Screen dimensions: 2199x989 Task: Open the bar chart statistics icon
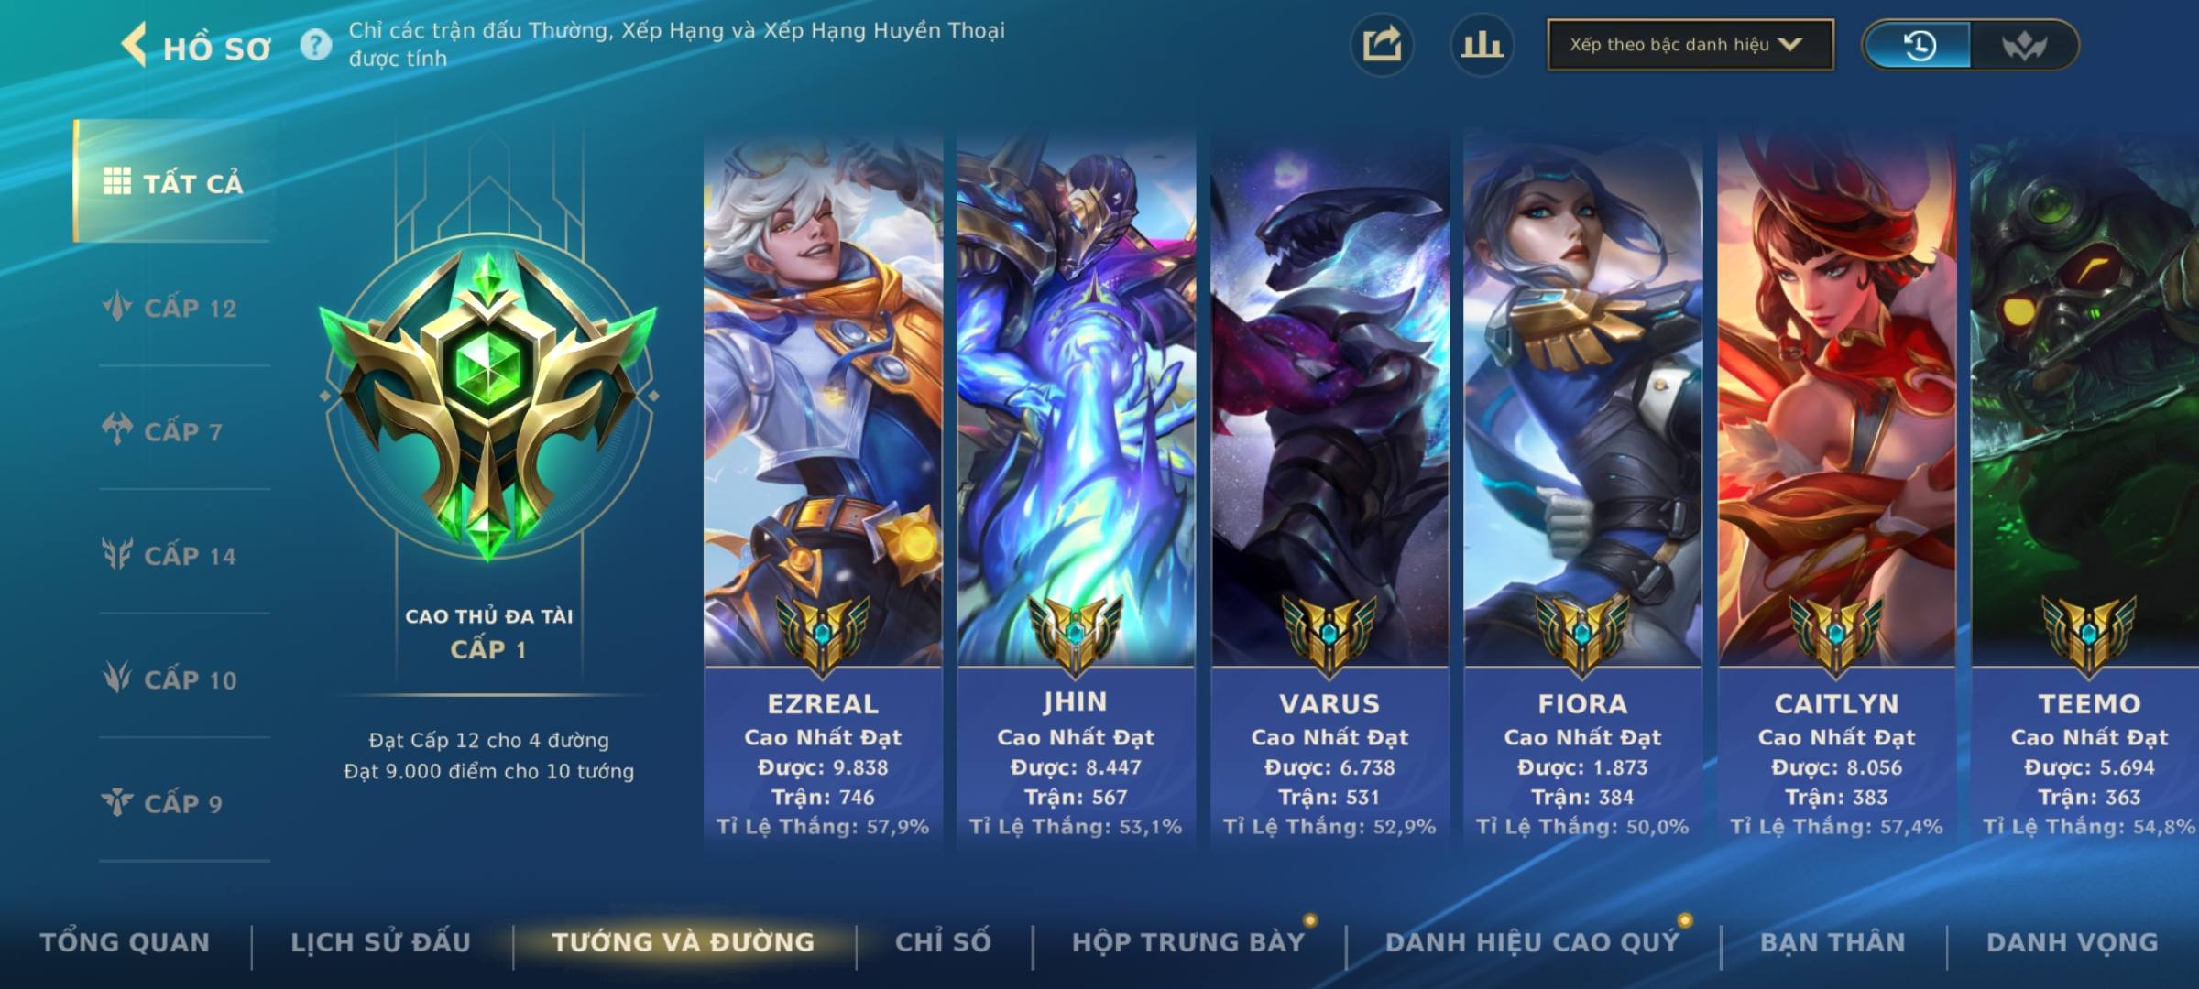[x=1482, y=45]
